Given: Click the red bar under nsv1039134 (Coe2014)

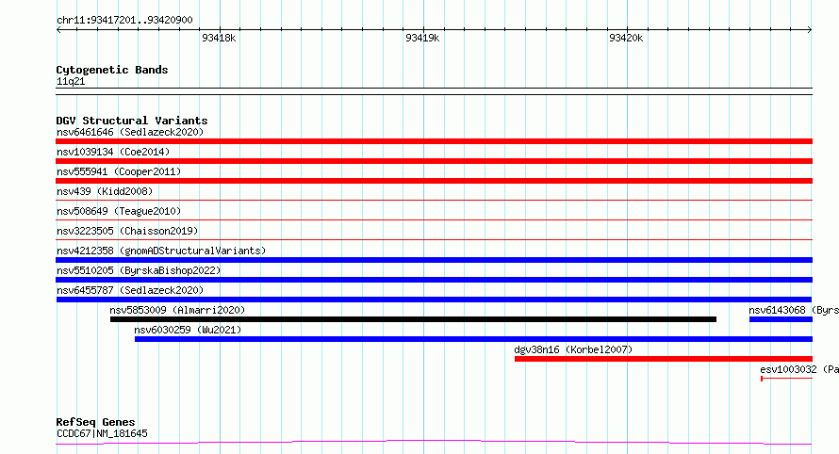Looking at the screenshot, I should 434,161.
